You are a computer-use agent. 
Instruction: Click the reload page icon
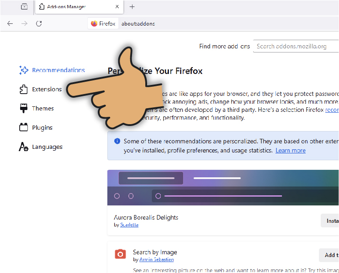39,24
